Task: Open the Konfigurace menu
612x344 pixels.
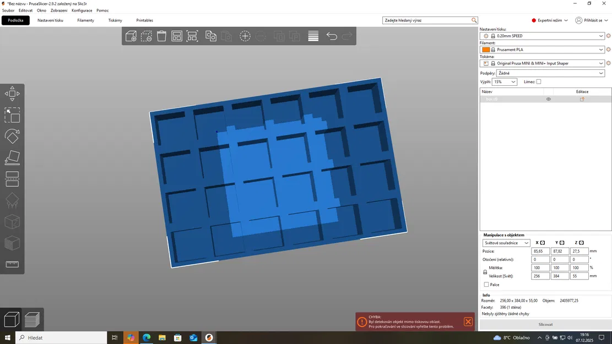Action: pos(82,10)
